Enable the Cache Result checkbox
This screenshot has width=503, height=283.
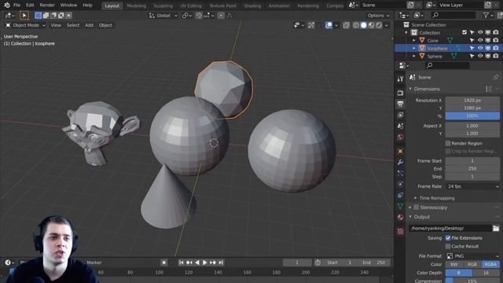click(448, 246)
